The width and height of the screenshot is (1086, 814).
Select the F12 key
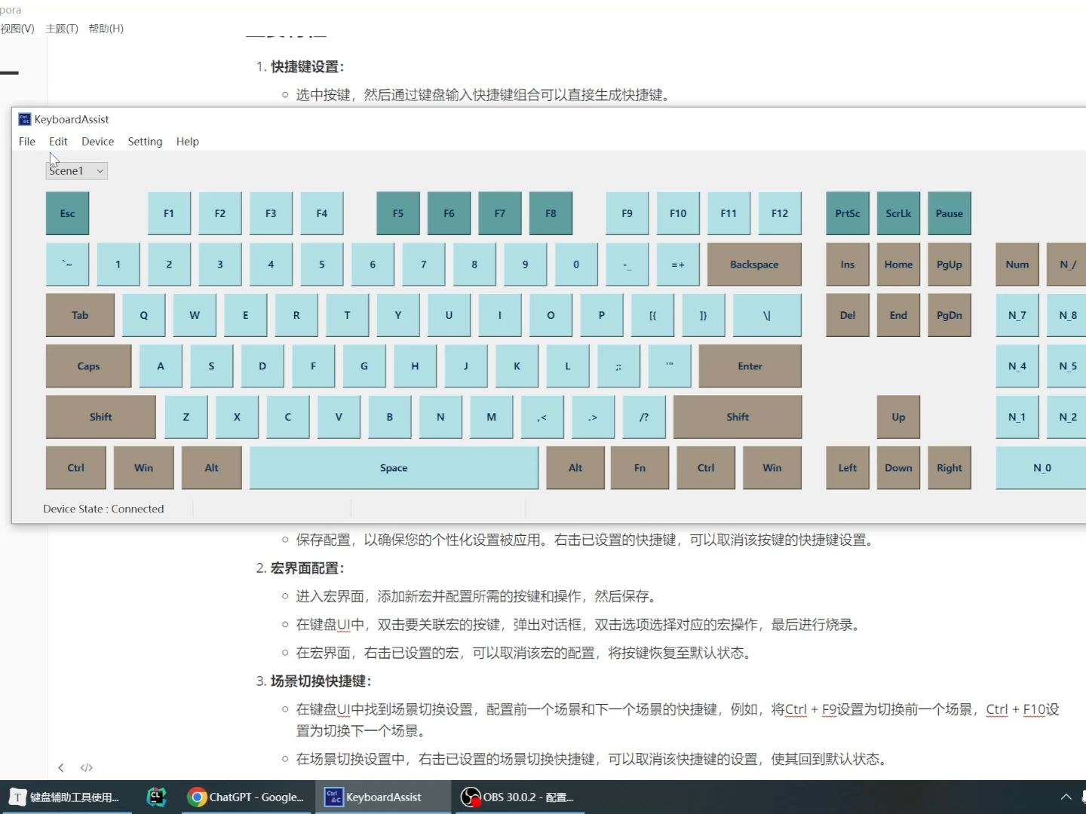780,213
